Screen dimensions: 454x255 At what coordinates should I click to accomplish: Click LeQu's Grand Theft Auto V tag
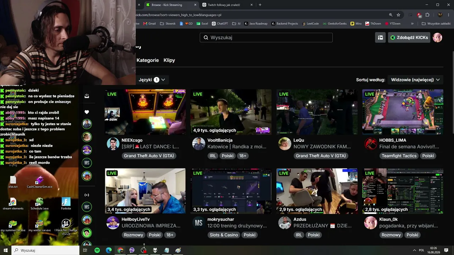321,156
